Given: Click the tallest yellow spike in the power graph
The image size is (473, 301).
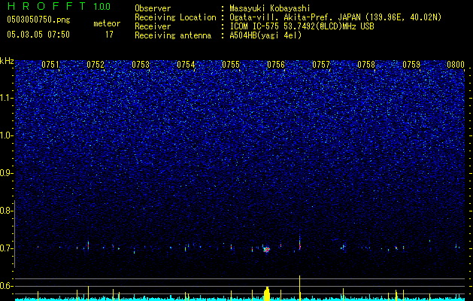Looking at the screenshot, I should [x=299, y=287].
